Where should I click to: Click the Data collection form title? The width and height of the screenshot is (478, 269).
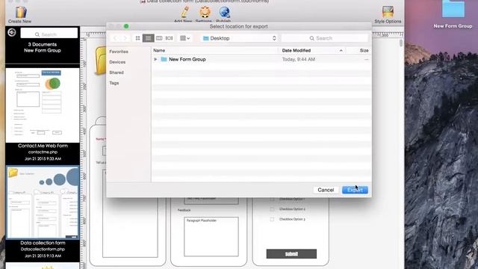click(x=43, y=243)
